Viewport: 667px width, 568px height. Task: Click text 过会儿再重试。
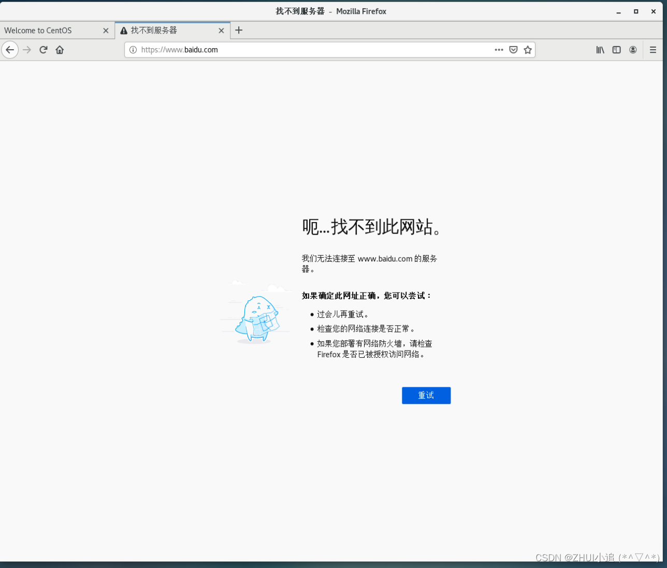pos(343,314)
